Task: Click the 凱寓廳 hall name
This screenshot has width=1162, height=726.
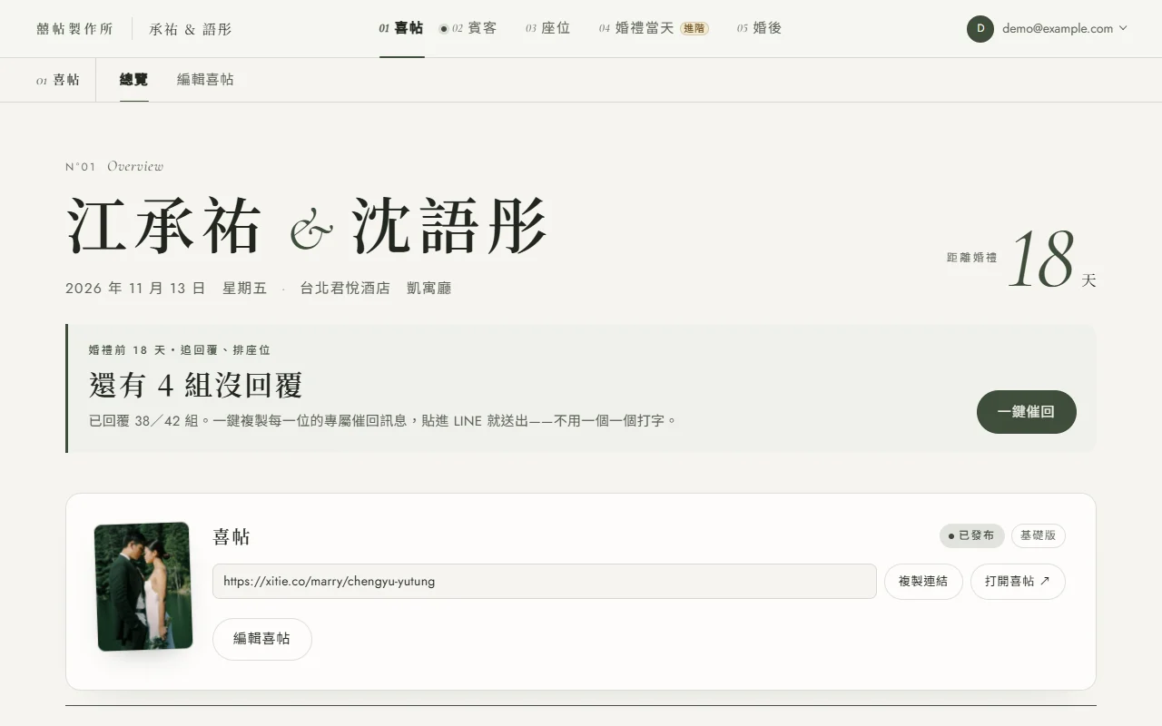Action: pos(429,289)
